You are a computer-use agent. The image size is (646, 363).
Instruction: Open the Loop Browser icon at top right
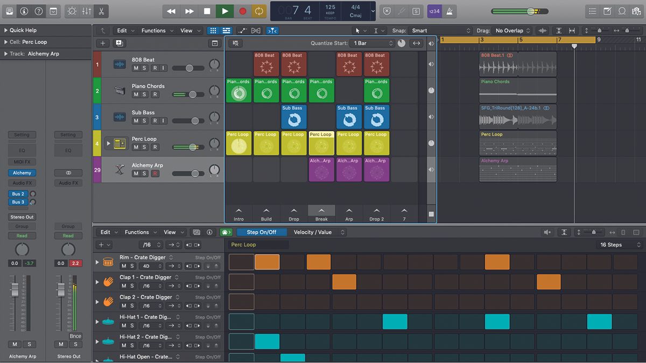point(622,11)
